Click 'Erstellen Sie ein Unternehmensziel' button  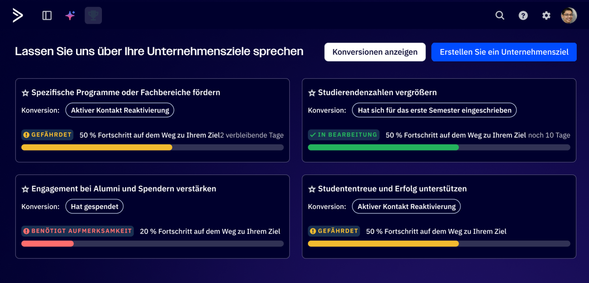(504, 52)
